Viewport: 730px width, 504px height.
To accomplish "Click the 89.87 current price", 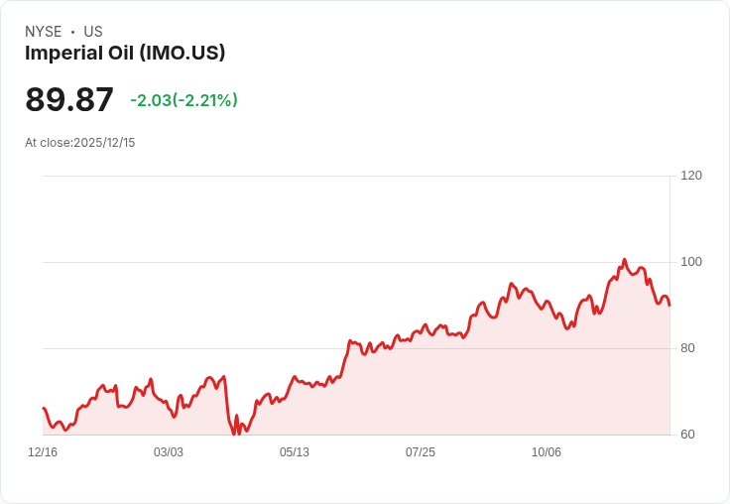I will click(x=69, y=99).
